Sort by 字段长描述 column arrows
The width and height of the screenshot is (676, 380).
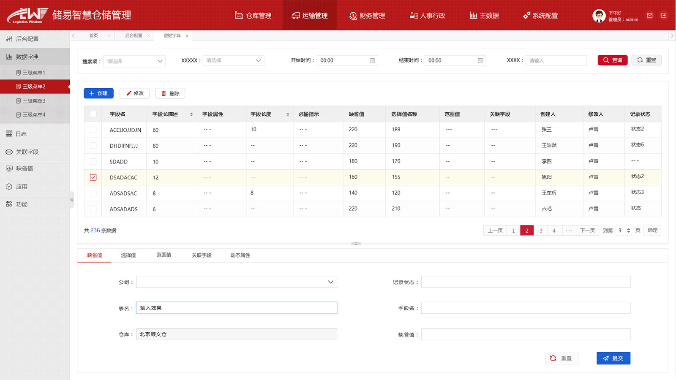(x=191, y=114)
